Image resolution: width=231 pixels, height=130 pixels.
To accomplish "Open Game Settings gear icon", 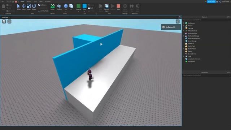I will coord(125,6).
